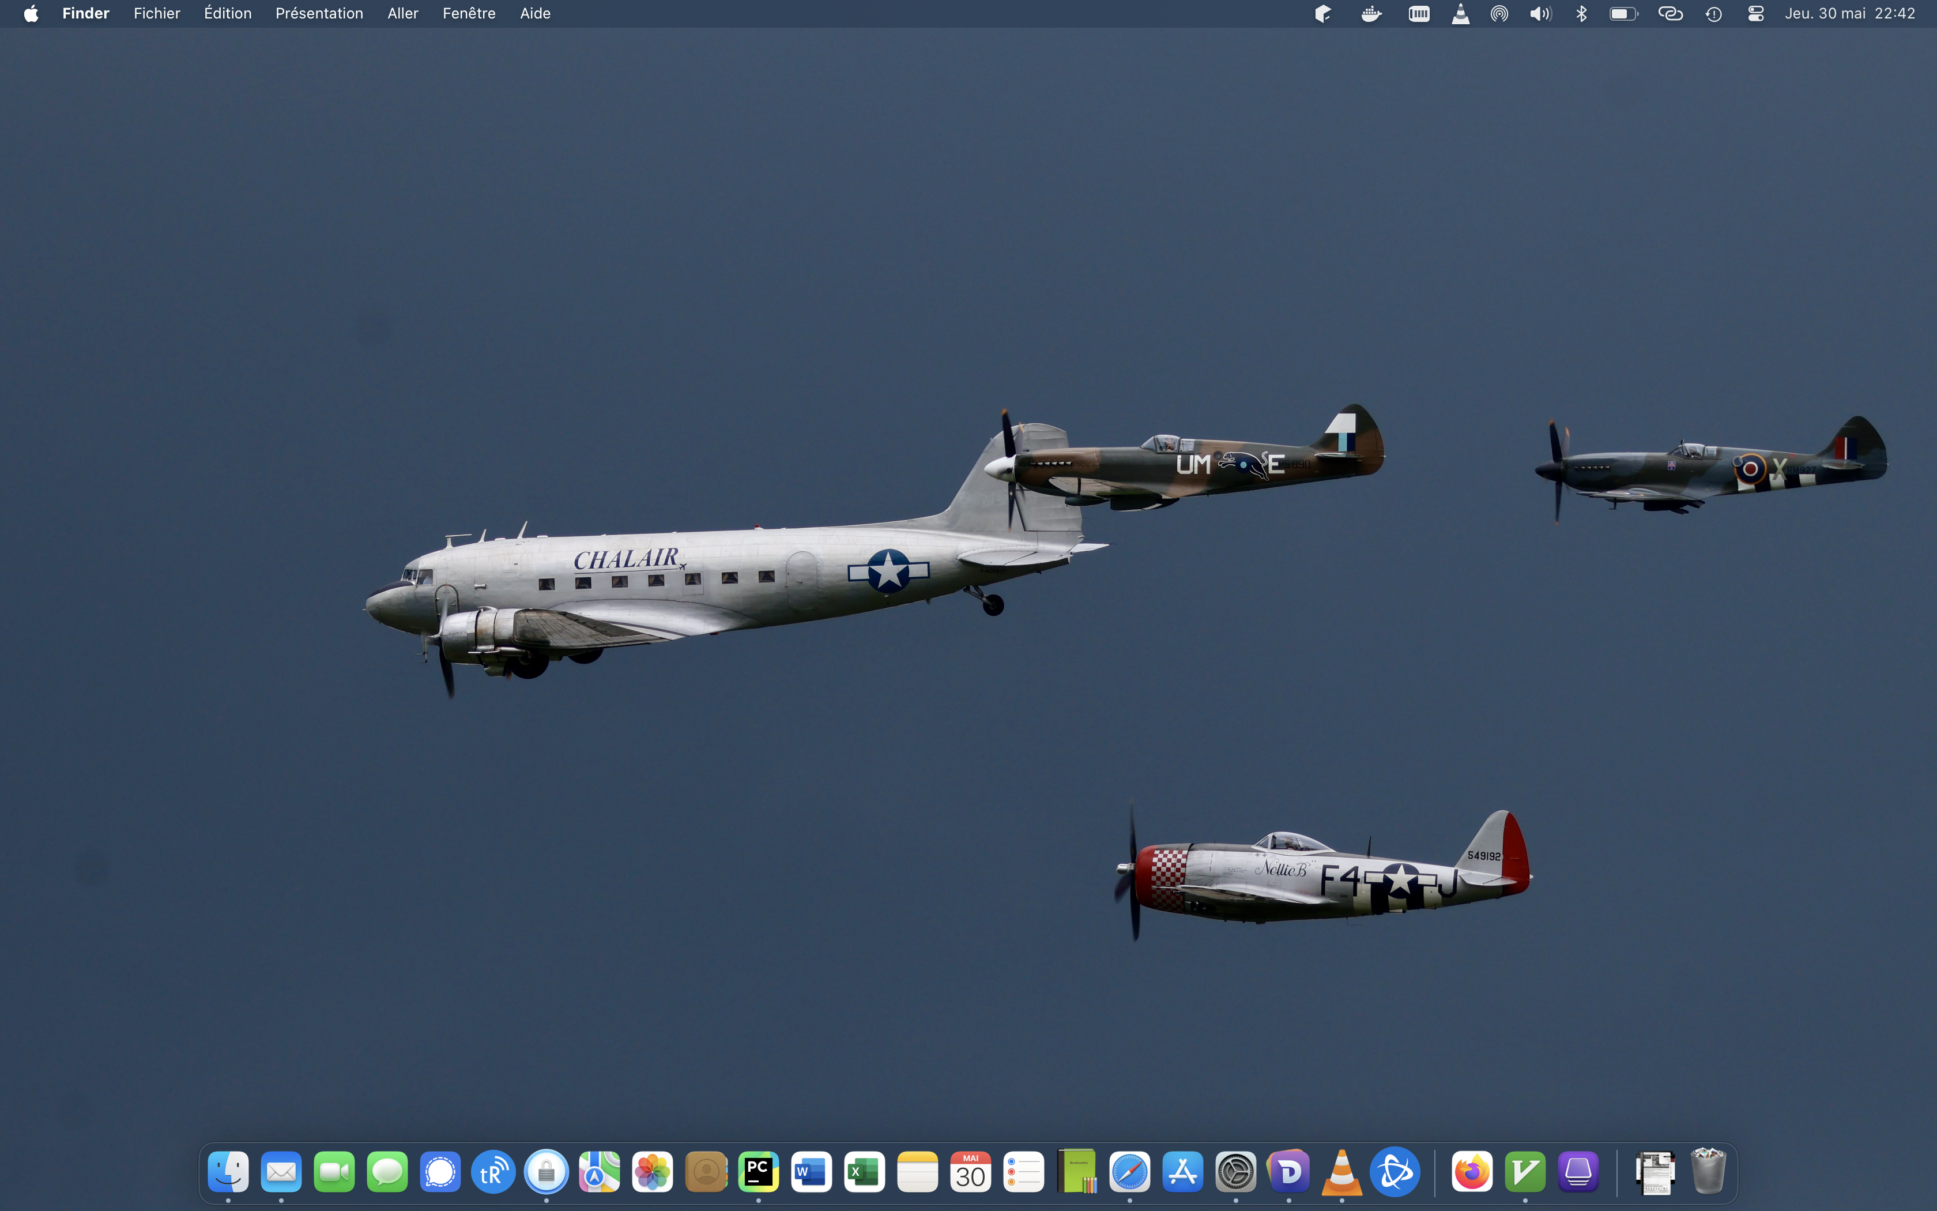This screenshot has height=1211, width=1937.
Task: Launch Safari from the dock
Action: (x=1129, y=1172)
